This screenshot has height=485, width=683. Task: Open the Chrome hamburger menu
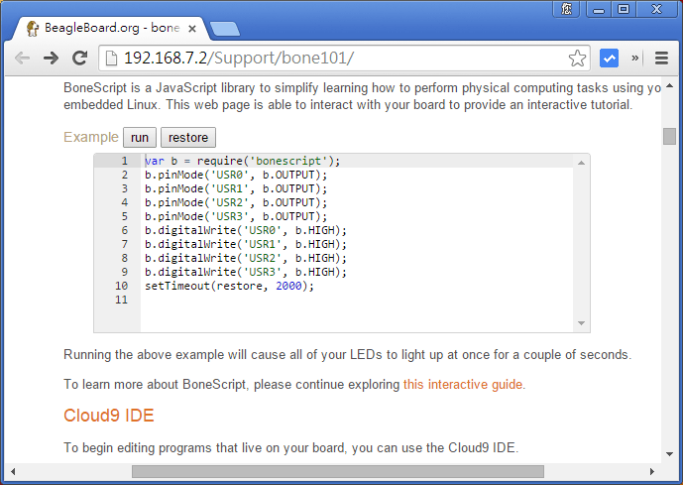pos(661,58)
